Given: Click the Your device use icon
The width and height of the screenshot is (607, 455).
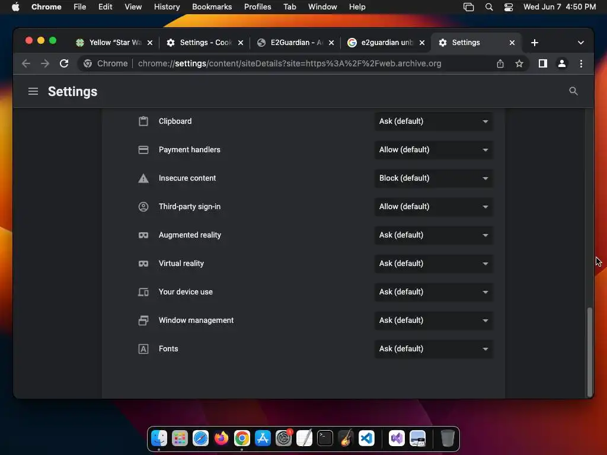Looking at the screenshot, I should click(143, 291).
